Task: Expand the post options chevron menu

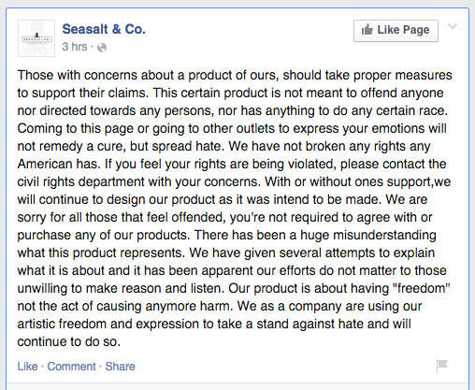Action: click(453, 26)
